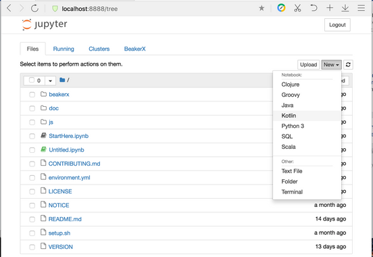Open the browser downloads arrow icon

pyautogui.click(x=345, y=8)
